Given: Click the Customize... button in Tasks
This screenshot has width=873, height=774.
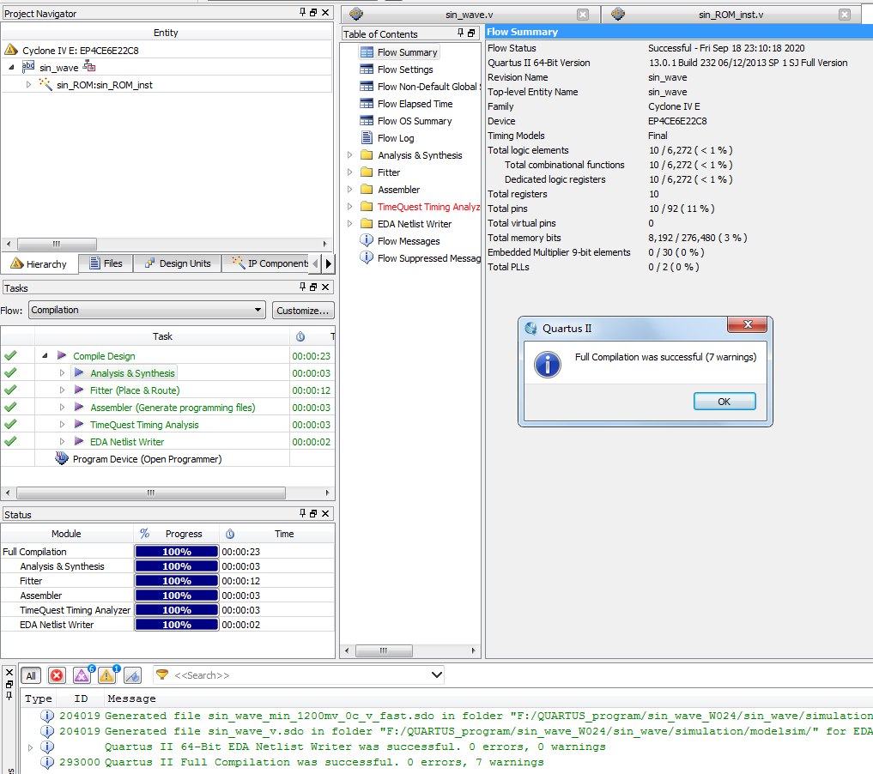Looking at the screenshot, I should click(303, 311).
